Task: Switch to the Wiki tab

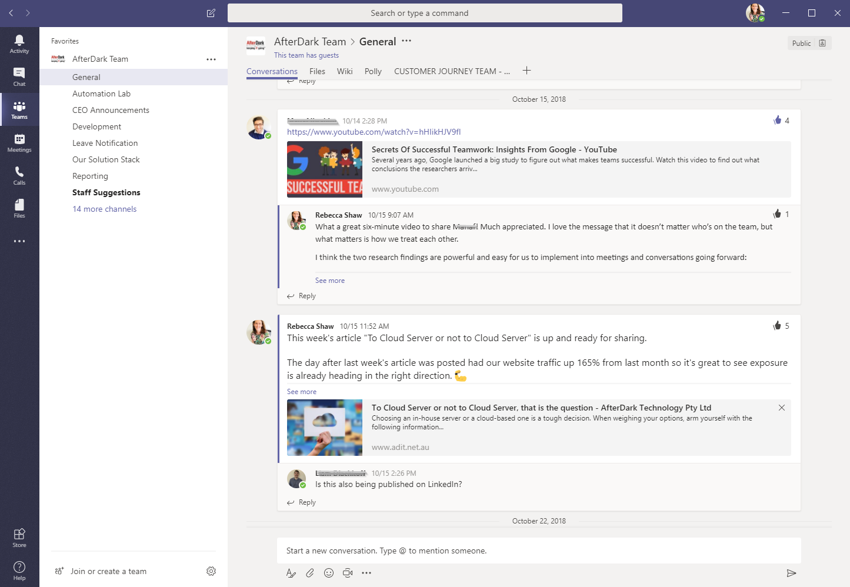Action: (345, 71)
